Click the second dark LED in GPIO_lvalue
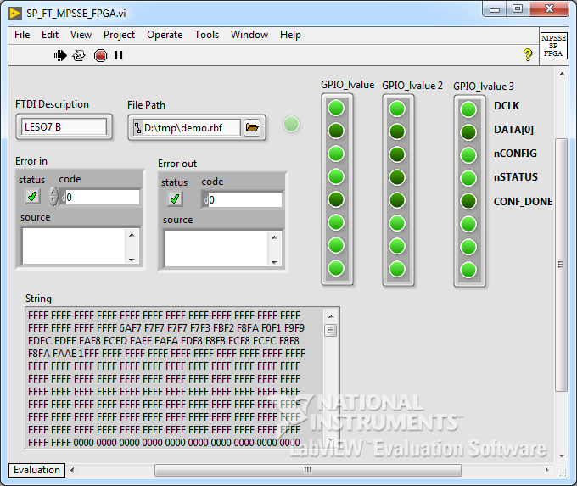Viewport: 577px width, 486px height. tap(336, 131)
